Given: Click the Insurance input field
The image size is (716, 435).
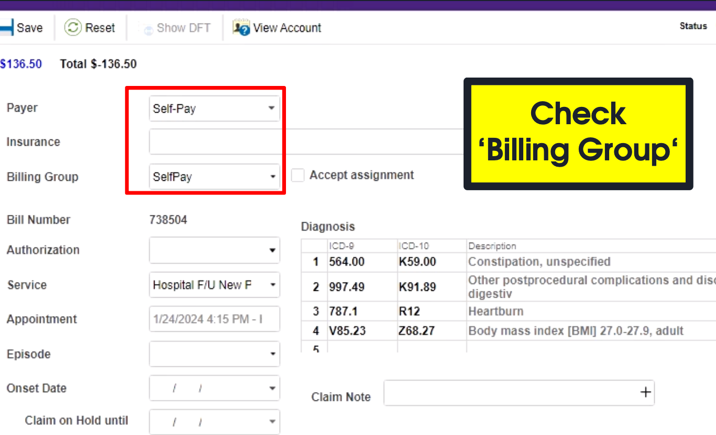Looking at the screenshot, I should [306, 142].
